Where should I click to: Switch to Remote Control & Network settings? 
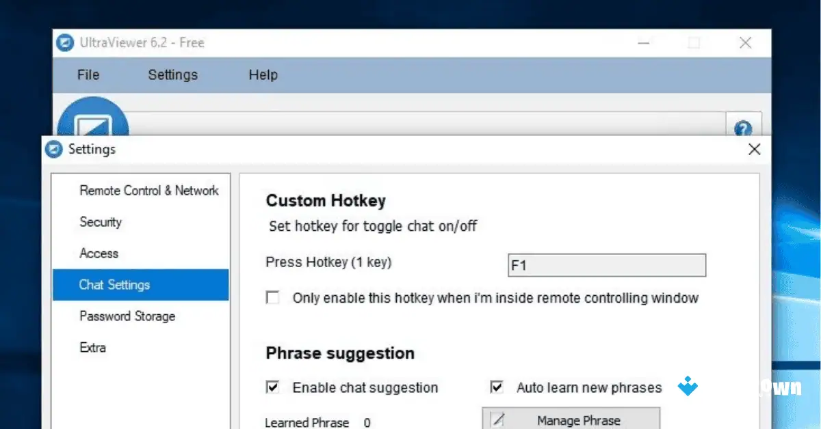[x=149, y=191]
